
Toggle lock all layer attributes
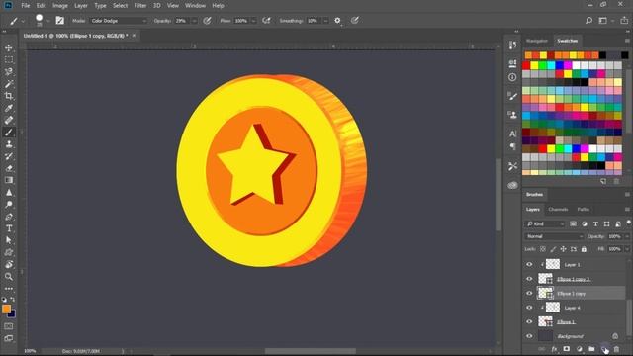(584, 249)
